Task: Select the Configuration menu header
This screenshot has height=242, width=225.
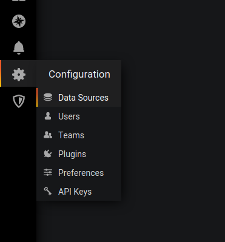Action: pos(79,74)
